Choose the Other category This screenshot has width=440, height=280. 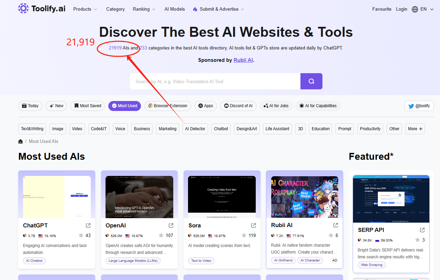click(394, 129)
